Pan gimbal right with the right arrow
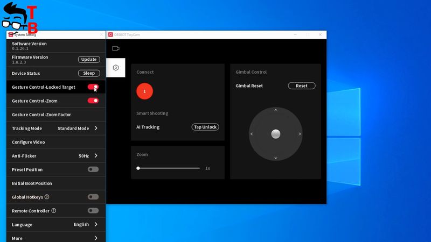This screenshot has width=431, height=242. [x=300, y=134]
